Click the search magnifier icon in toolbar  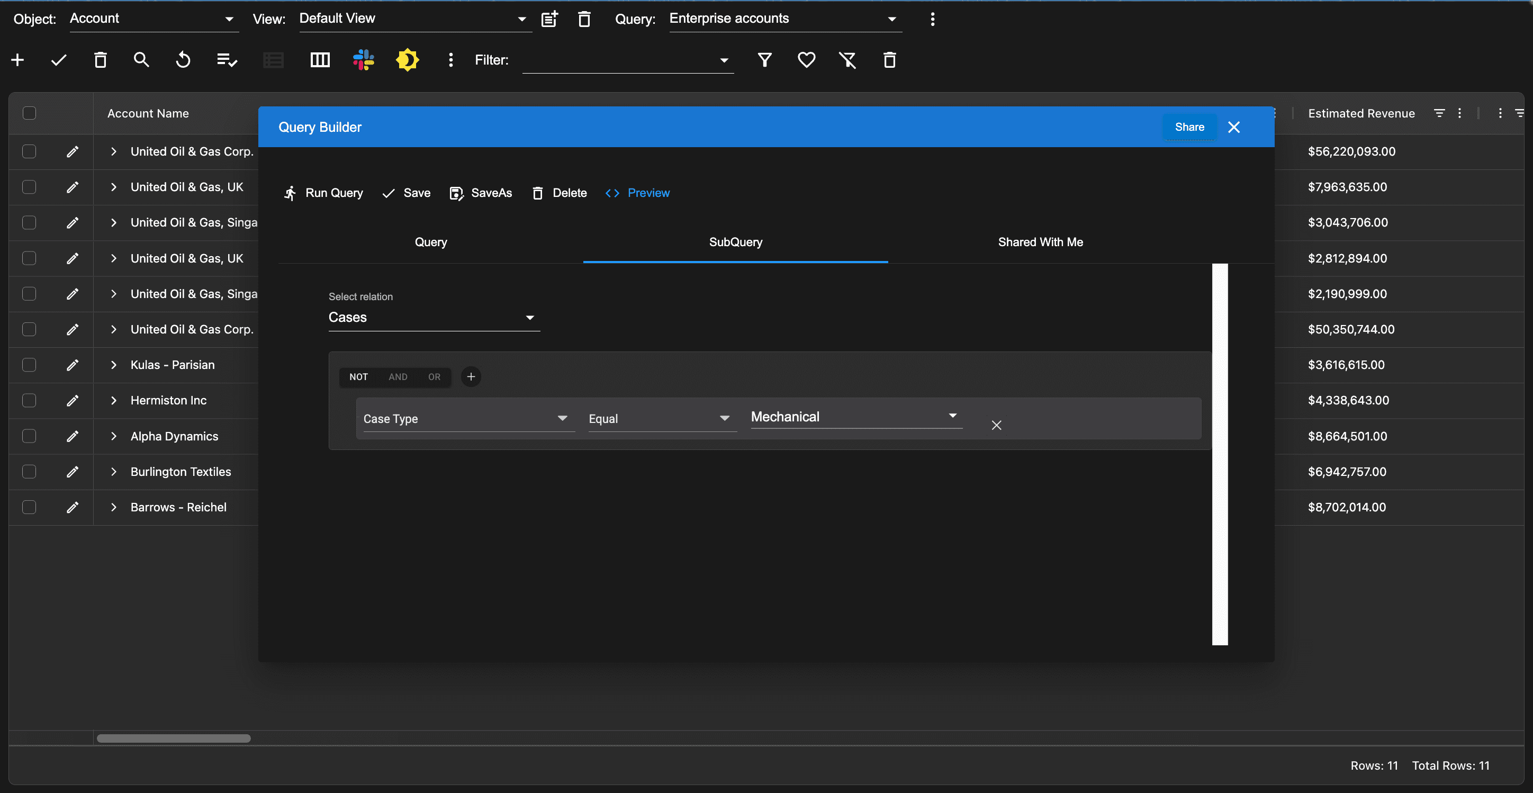[141, 59]
